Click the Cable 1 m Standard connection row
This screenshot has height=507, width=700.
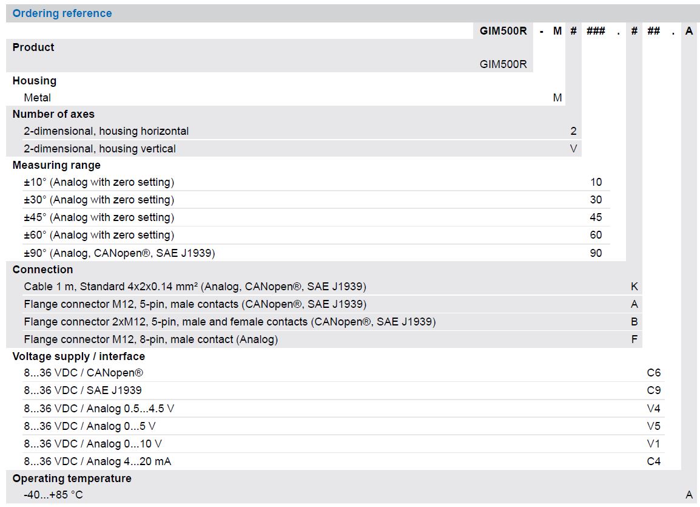click(195, 287)
